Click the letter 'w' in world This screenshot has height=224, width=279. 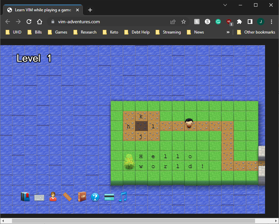tap(141, 166)
